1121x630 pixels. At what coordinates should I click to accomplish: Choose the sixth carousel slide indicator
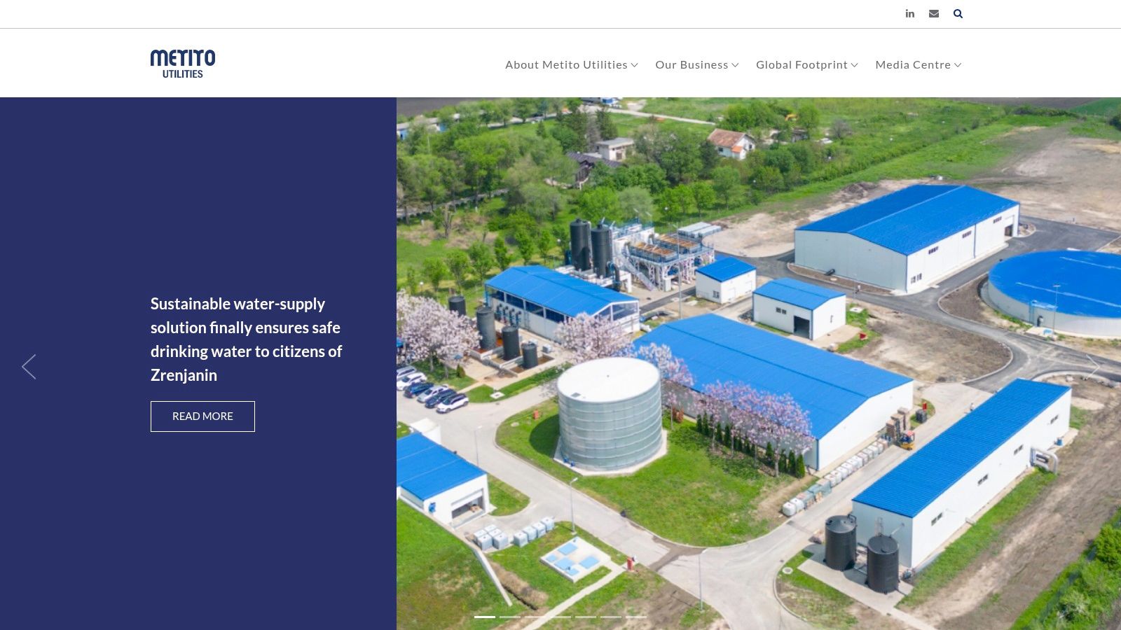click(611, 617)
